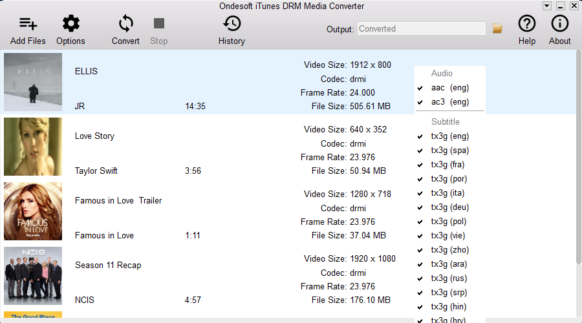The height and width of the screenshot is (323, 582).
Task: Uncheck the aac (eng) audio track
Action: (420, 88)
